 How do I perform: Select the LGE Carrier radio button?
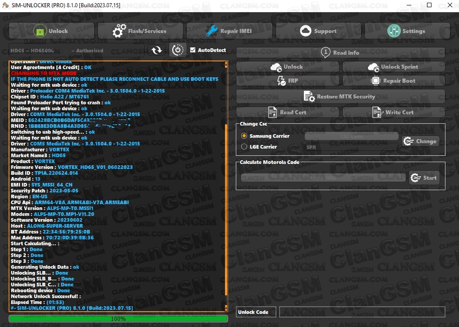point(244,147)
